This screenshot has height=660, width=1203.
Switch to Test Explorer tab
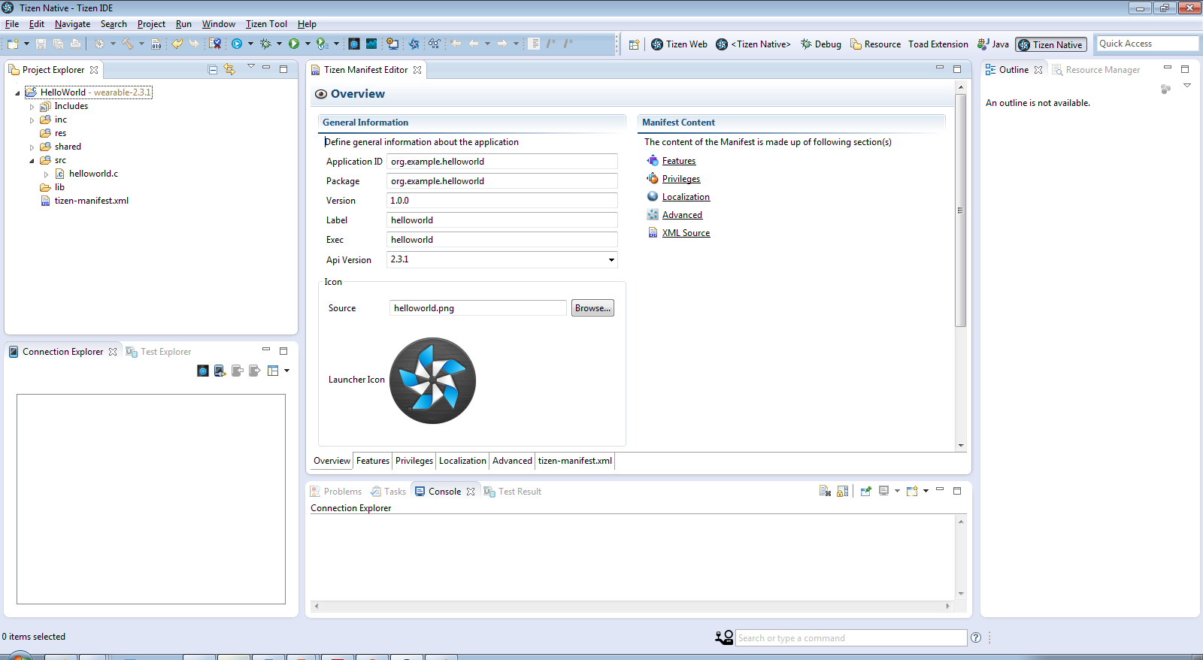point(159,352)
